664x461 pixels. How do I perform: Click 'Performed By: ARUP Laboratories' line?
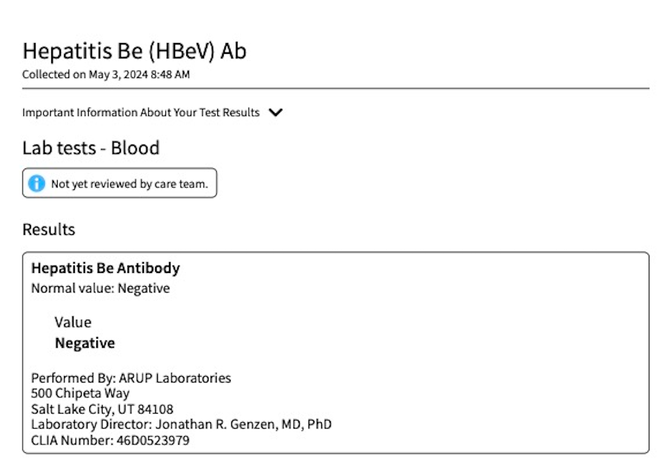coord(131,377)
